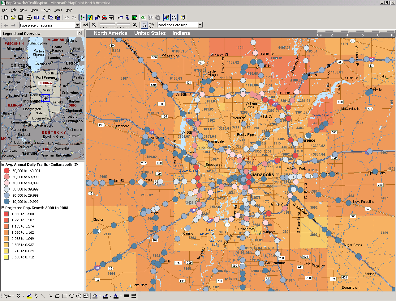The height and width of the screenshot is (301, 396).
Task: Click the United States breadcrumb link
Action: (150, 33)
